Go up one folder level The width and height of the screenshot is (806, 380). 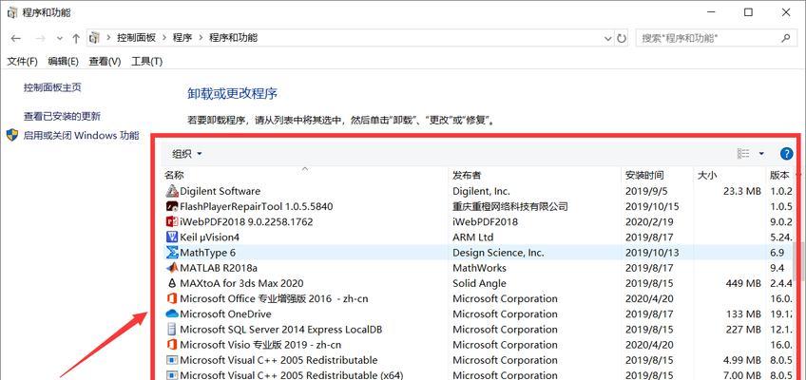pos(76,38)
